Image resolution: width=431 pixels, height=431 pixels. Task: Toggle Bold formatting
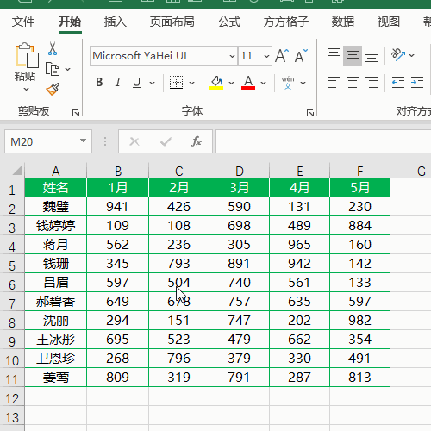[99, 83]
